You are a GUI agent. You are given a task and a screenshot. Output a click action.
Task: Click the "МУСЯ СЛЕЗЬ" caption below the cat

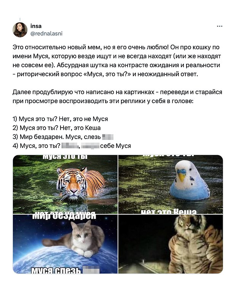click(x=56, y=270)
